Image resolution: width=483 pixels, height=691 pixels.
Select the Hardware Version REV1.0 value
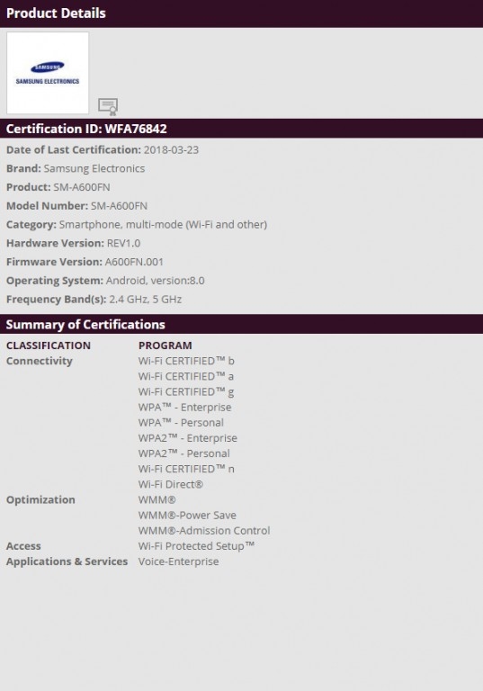click(123, 243)
